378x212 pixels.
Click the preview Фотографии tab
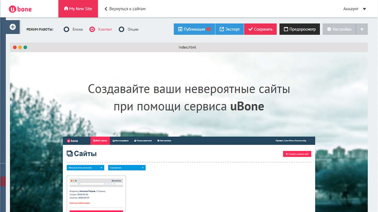(x=120, y=141)
